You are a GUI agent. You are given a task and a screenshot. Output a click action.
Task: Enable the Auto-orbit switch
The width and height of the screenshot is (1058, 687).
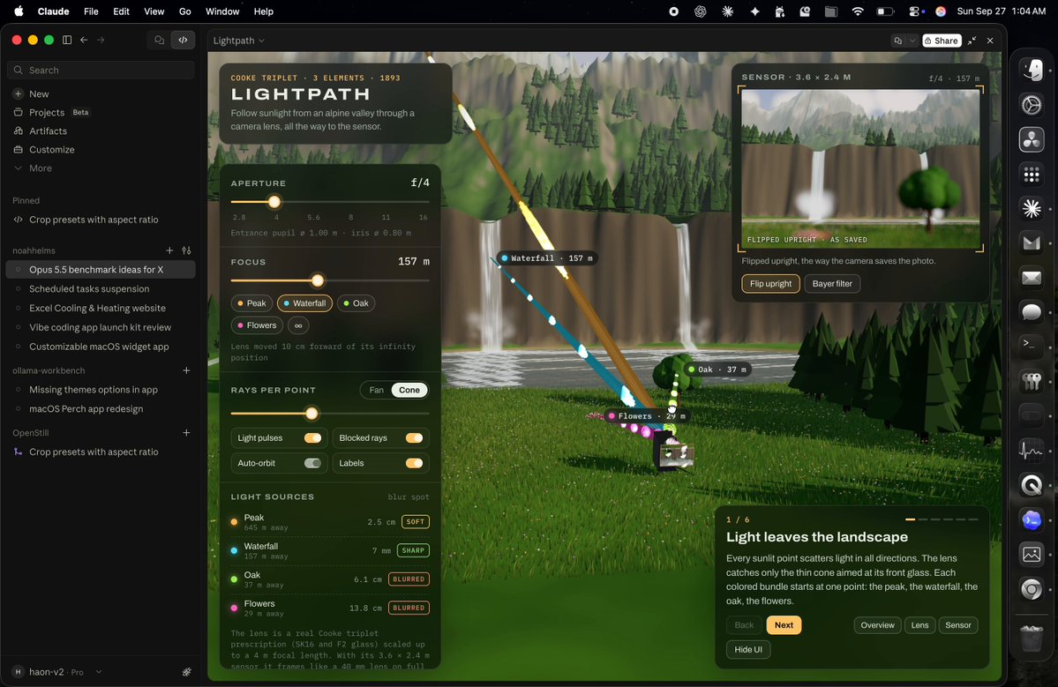tap(312, 463)
